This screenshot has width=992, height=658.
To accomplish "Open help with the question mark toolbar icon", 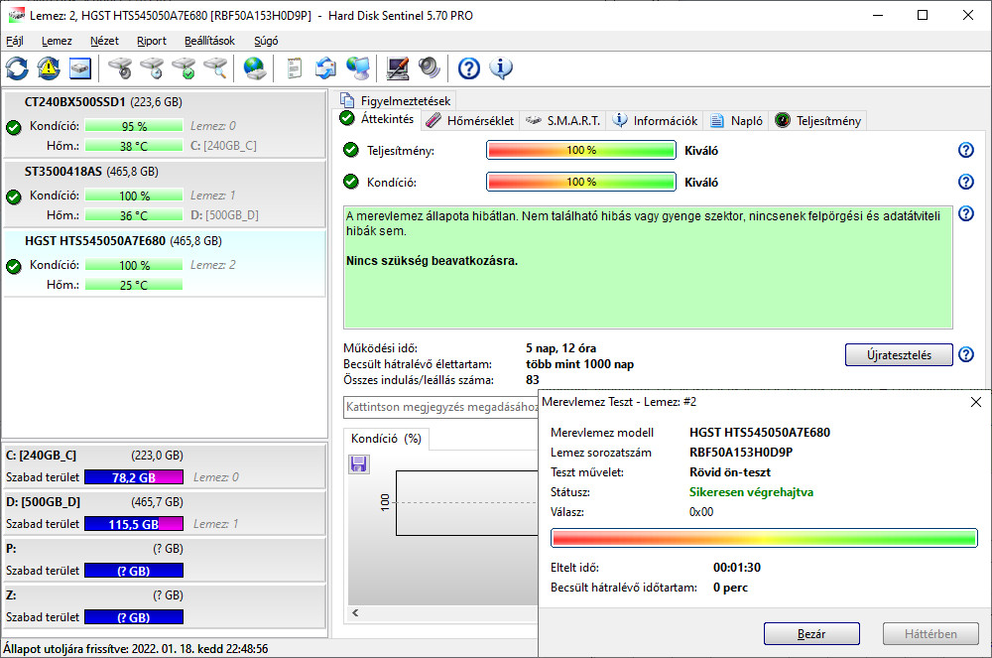I will pos(469,68).
